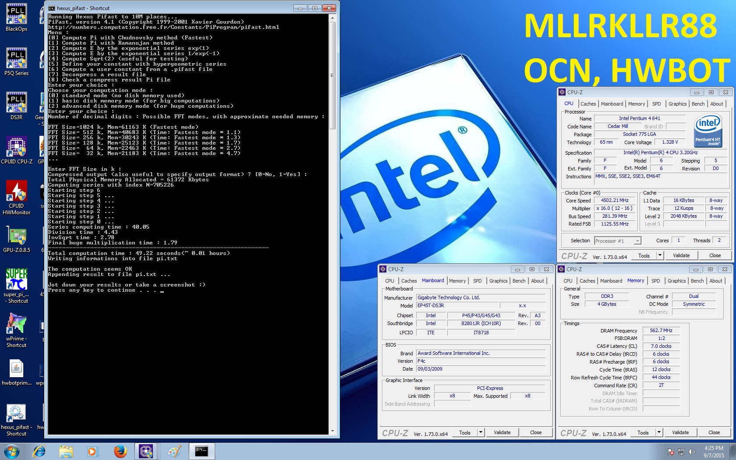Select Caches tab in CPU-Z CPU window
The height and width of the screenshot is (460, 736).
pyautogui.click(x=588, y=104)
